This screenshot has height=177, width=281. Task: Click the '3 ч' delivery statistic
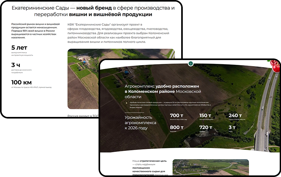(x=16, y=65)
